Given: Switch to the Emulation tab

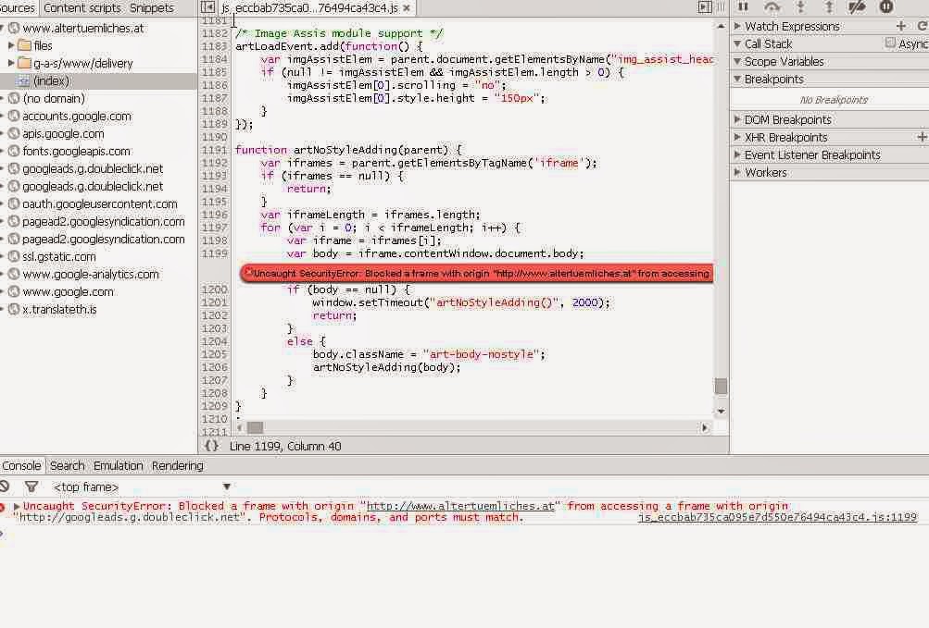Looking at the screenshot, I should [119, 466].
